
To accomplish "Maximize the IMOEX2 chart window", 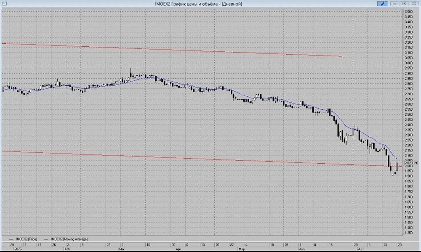I will [404, 4].
